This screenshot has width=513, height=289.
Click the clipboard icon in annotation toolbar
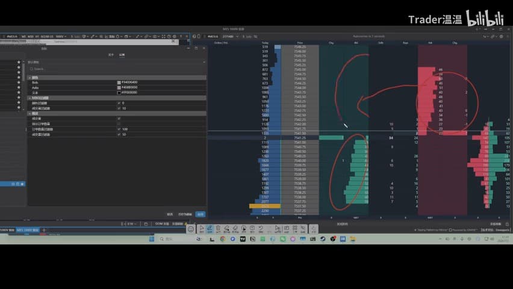point(218,229)
